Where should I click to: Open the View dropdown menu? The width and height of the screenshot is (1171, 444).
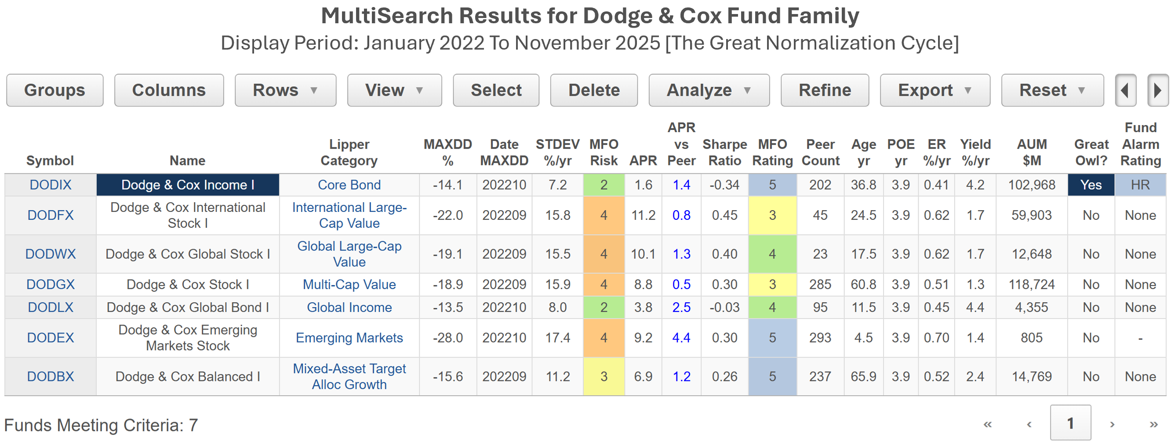pyautogui.click(x=394, y=90)
